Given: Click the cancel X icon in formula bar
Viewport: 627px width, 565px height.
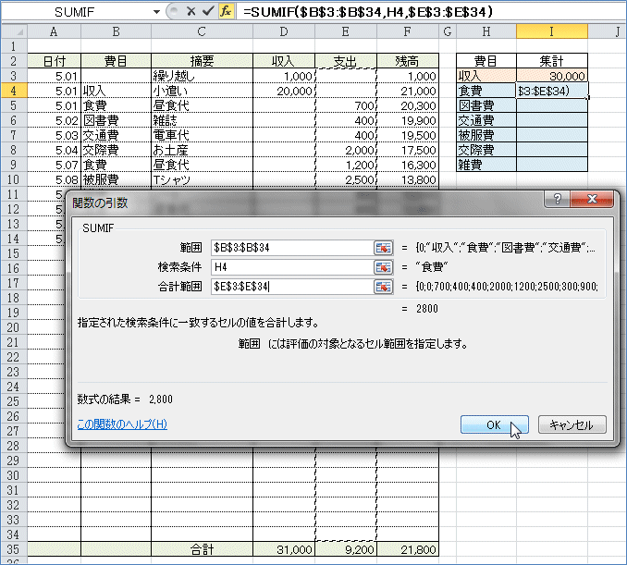Looking at the screenshot, I should click(x=190, y=12).
